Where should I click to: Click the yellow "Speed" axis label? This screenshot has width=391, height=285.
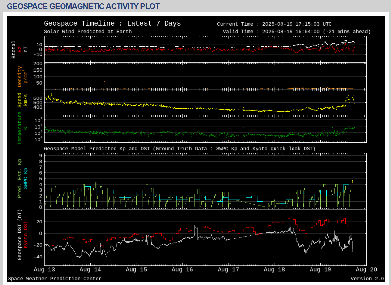coord(19,100)
